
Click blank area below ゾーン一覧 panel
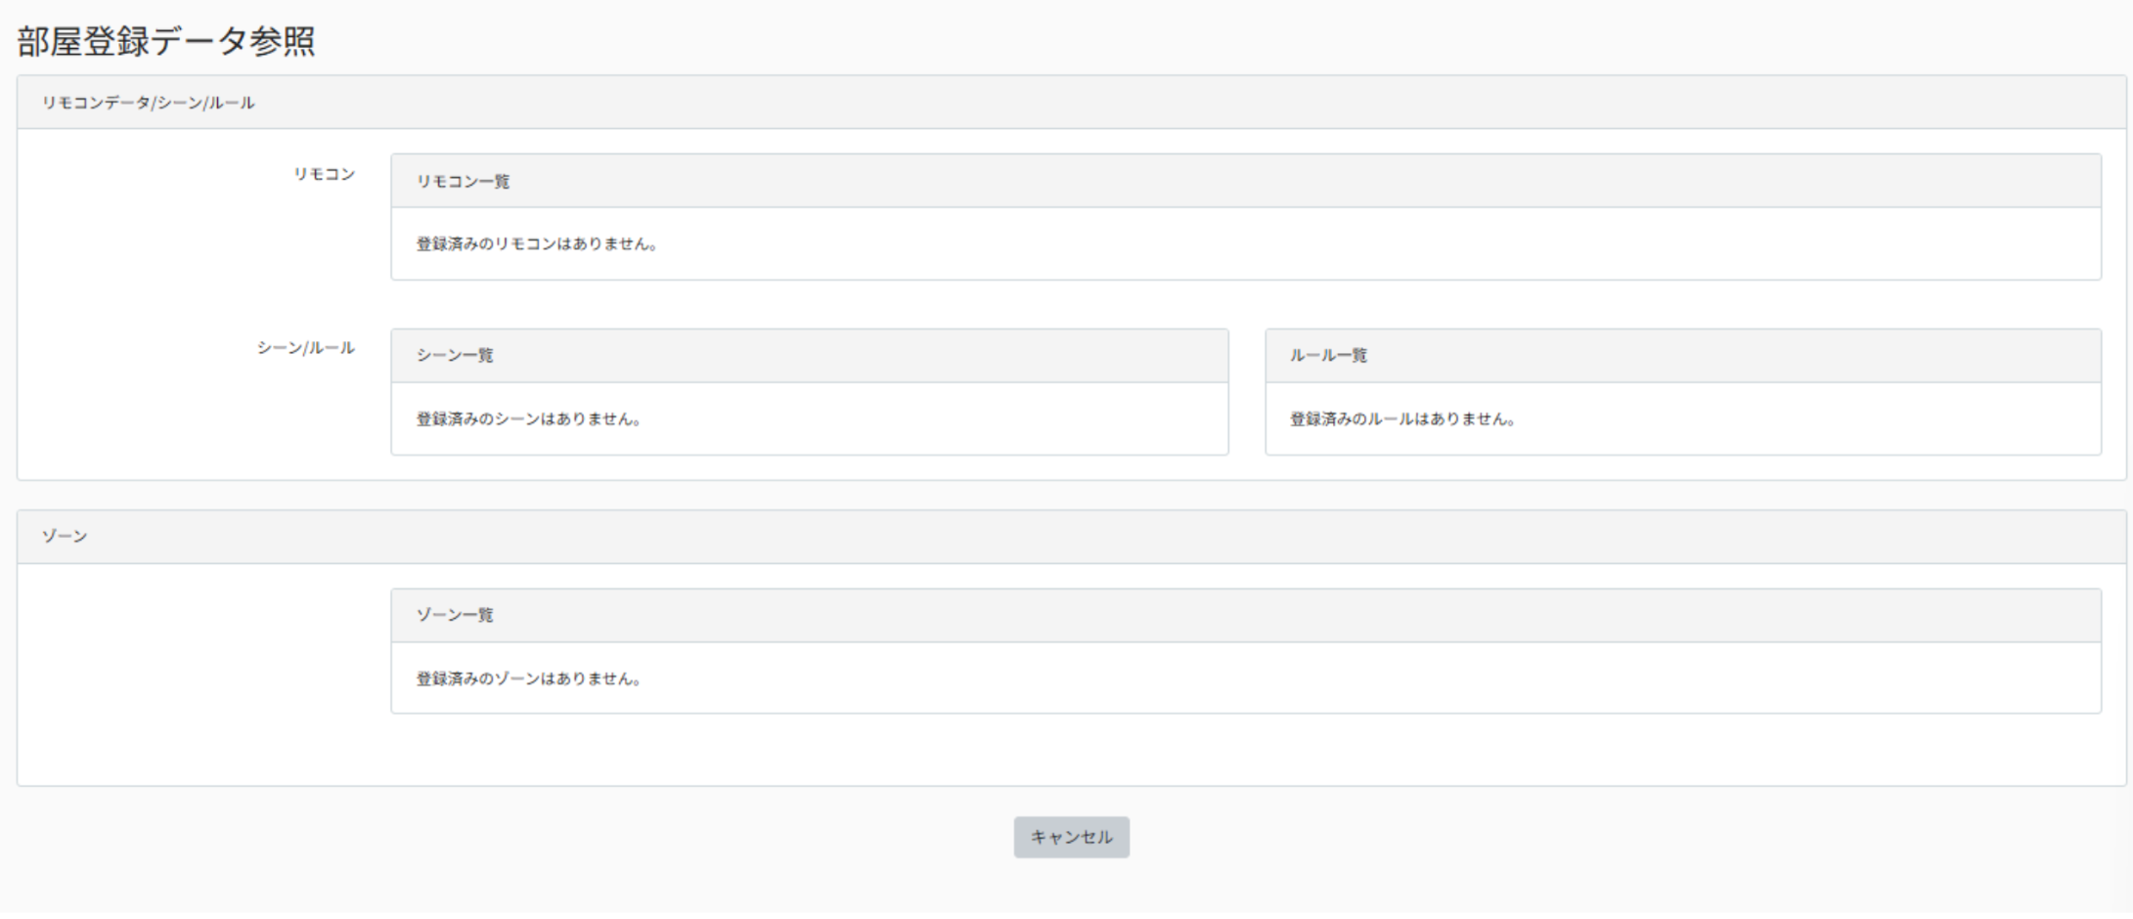(1071, 750)
